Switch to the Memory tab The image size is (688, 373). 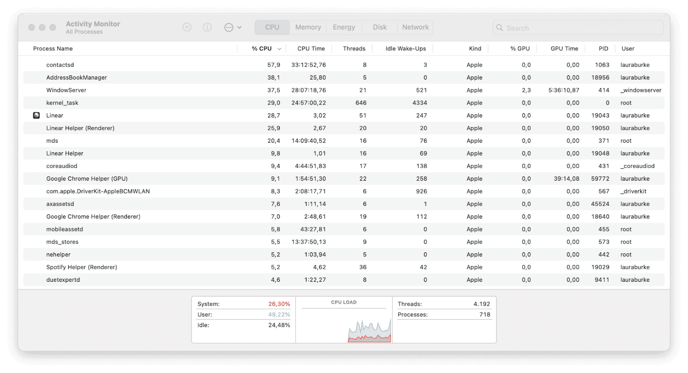tap(308, 27)
